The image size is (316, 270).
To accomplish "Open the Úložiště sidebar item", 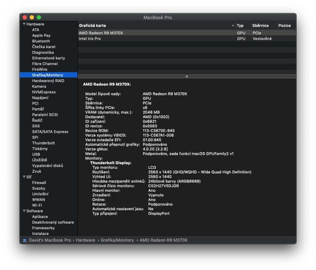I will 39,160.
